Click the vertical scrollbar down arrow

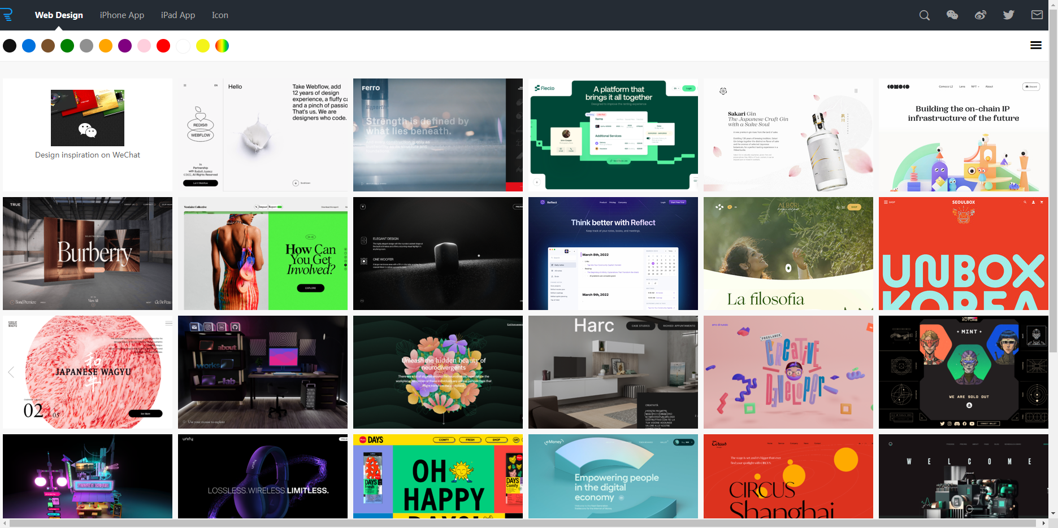click(1053, 513)
